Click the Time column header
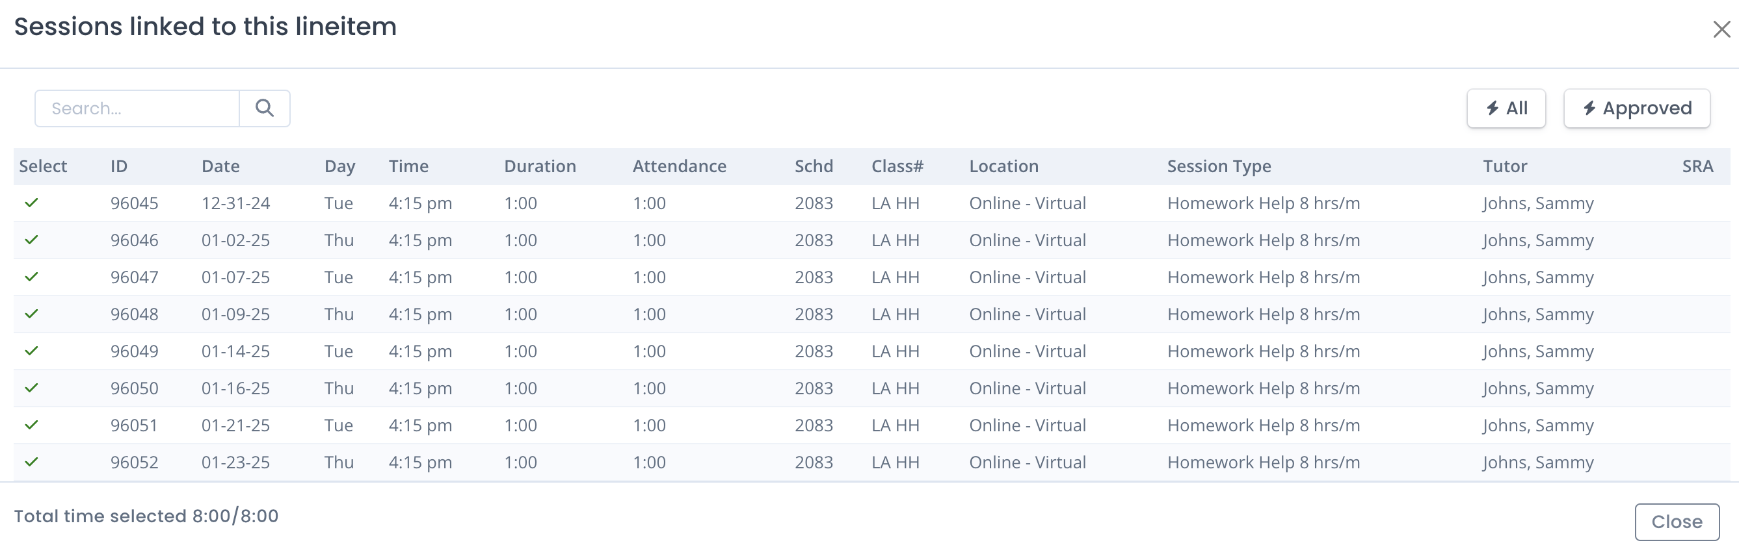The image size is (1739, 556). tap(408, 166)
